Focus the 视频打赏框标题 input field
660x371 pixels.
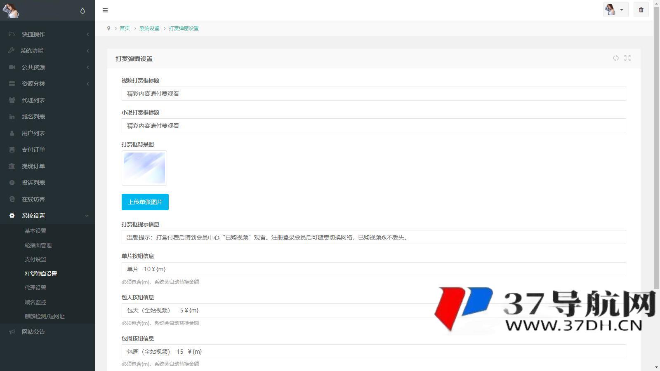pos(373,94)
